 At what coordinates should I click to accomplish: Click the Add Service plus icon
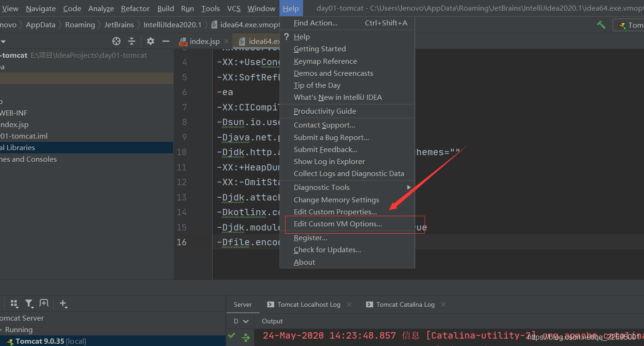[63, 304]
